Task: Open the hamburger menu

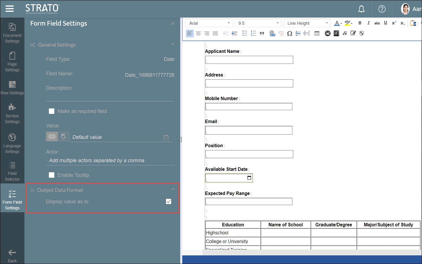Action: click(x=9, y=9)
